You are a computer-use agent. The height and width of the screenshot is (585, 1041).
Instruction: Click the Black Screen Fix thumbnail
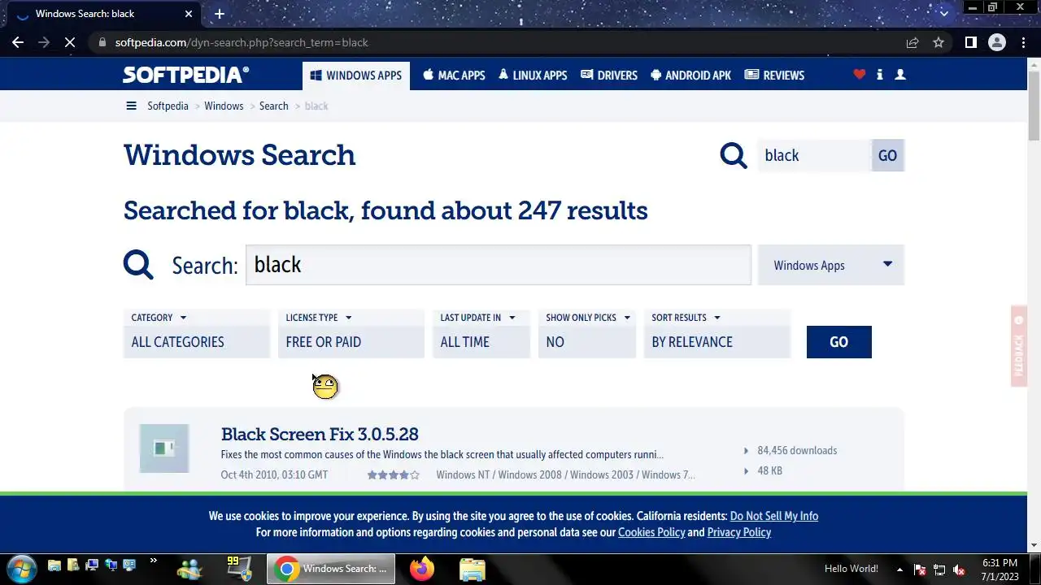(x=164, y=448)
